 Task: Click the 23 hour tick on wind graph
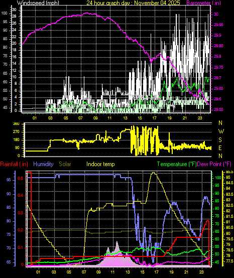(x=200, y=118)
